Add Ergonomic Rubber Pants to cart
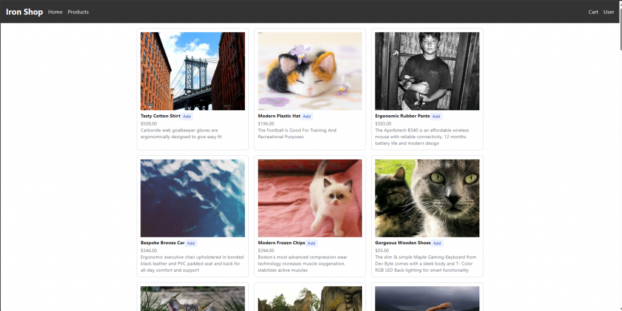 [x=436, y=116]
